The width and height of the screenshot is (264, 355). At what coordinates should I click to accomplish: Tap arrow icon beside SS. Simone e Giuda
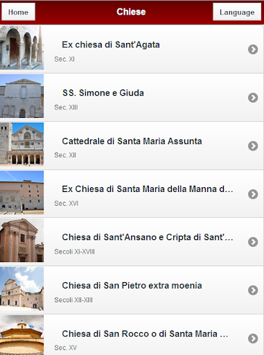pyautogui.click(x=253, y=98)
